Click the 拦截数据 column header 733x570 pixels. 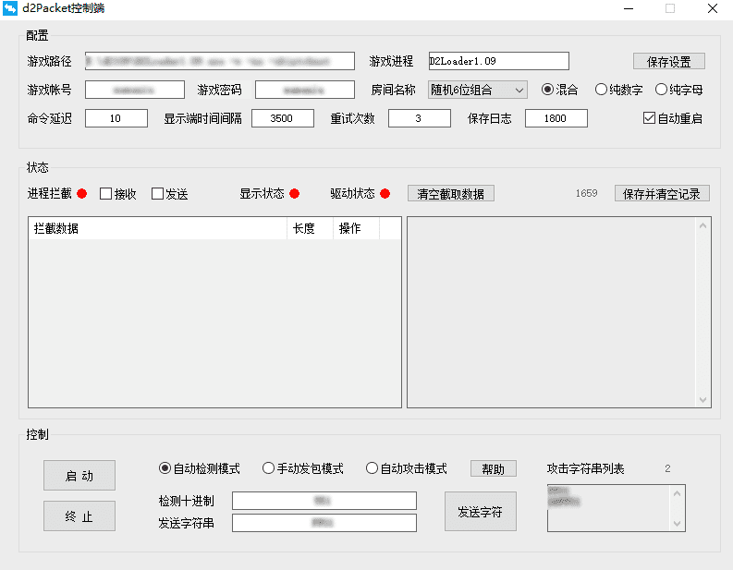point(157,228)
